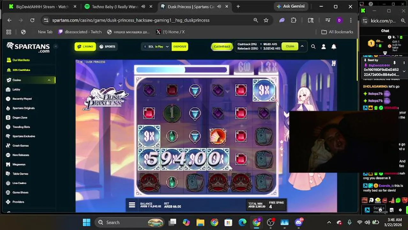Reload the Spartans page
408x230 pixels.
(x=32, y=20)
